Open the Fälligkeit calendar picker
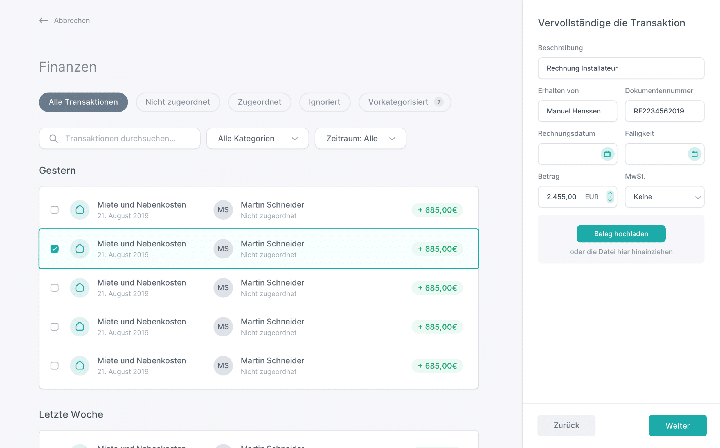The width and height of the screenshot is (720, 448). 694,154
